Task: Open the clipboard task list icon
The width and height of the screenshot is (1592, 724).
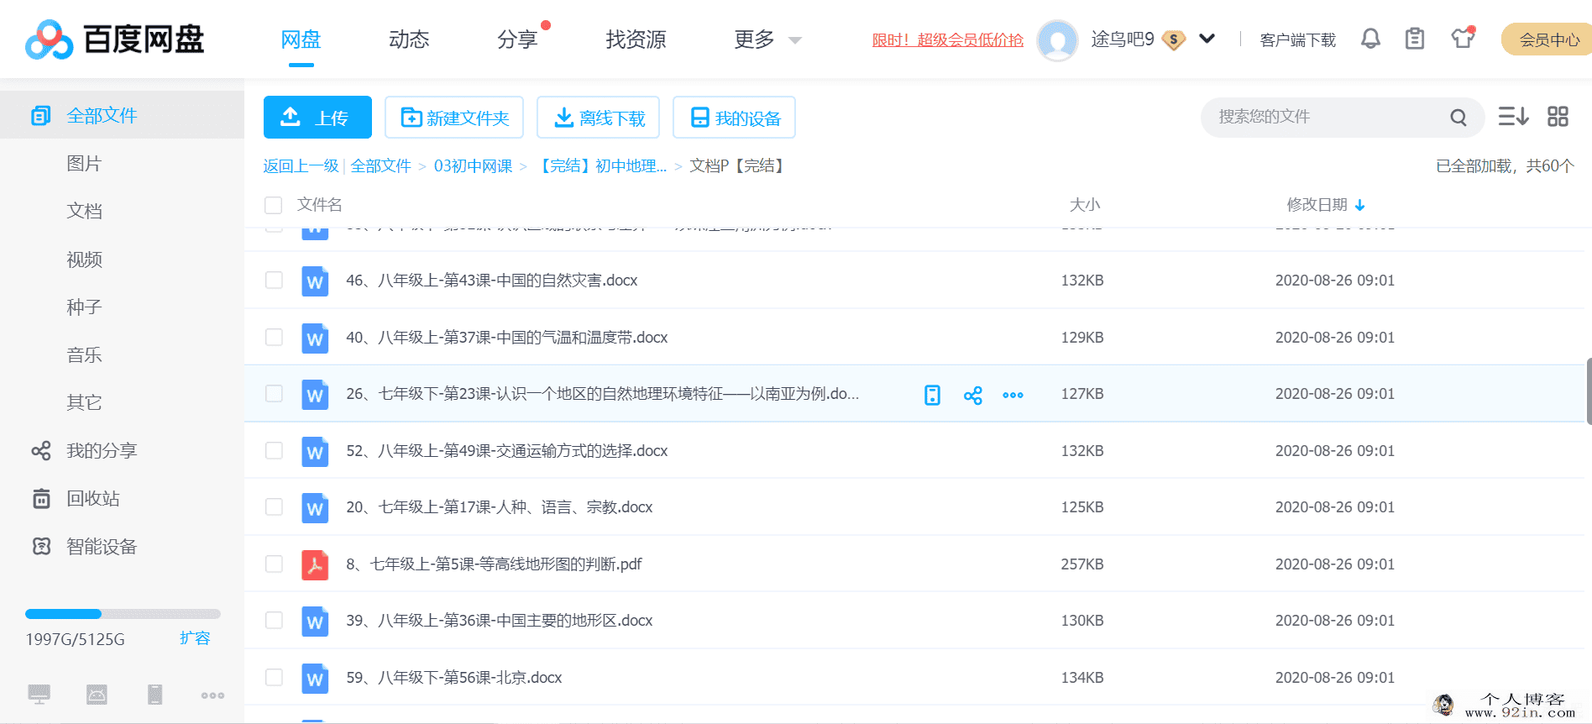Action: (x=1415, y=39)
